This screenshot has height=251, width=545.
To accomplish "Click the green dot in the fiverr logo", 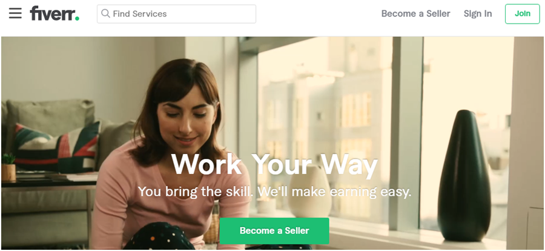I will (x=77, y=18).
